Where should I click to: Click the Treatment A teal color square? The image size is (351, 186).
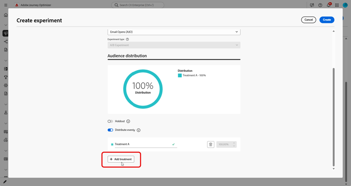pyautogui.click(x=112, y=144)
